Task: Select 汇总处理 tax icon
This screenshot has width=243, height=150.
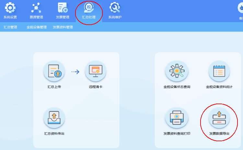Action: point(89,7)
